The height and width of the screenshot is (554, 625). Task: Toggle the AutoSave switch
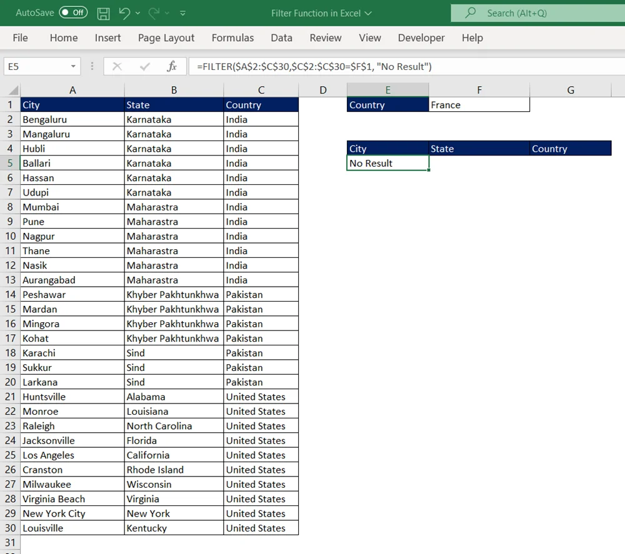tap(73, 13)
